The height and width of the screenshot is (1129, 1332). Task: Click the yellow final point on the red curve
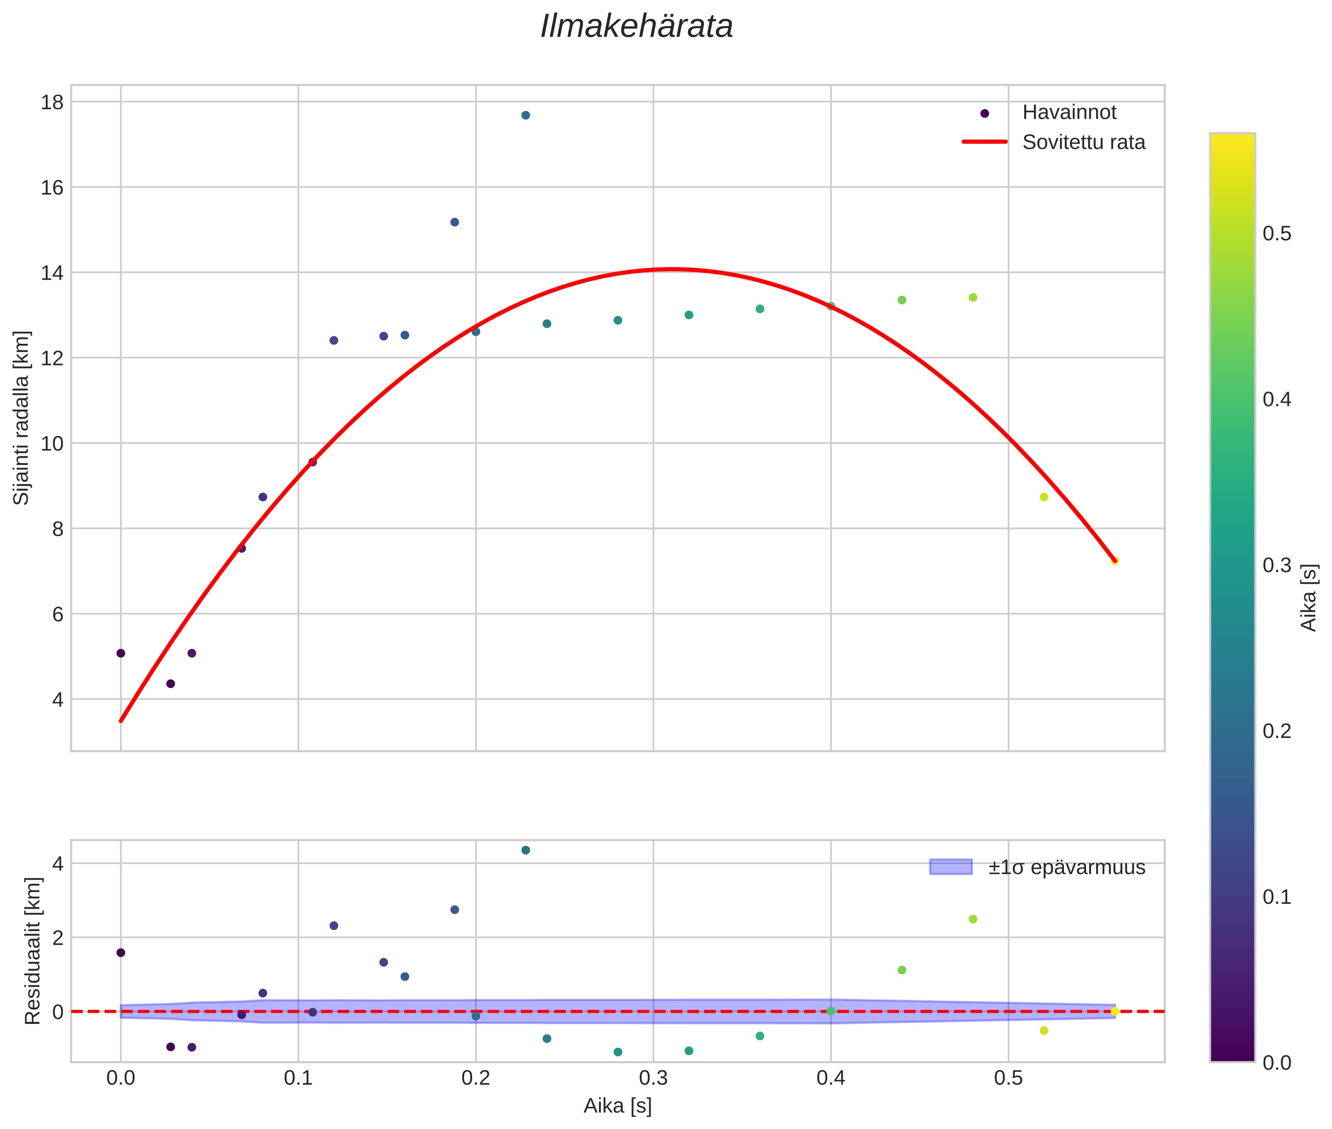(1115, 561)
